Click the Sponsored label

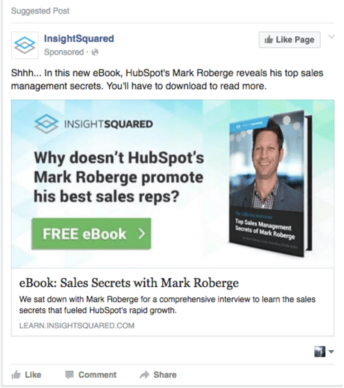64,52
